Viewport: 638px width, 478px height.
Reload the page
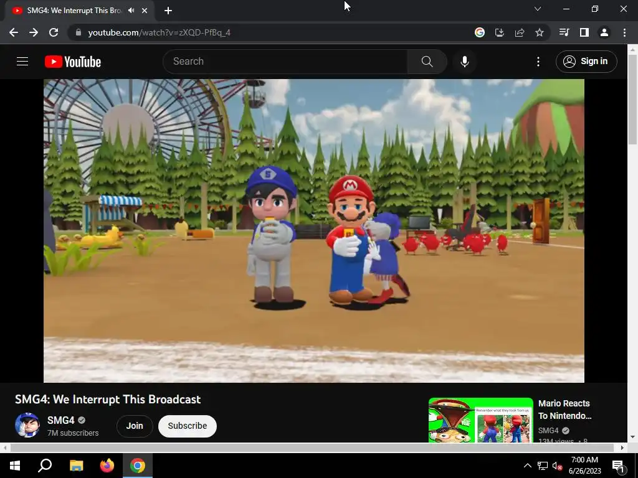[x=54, y=32]
